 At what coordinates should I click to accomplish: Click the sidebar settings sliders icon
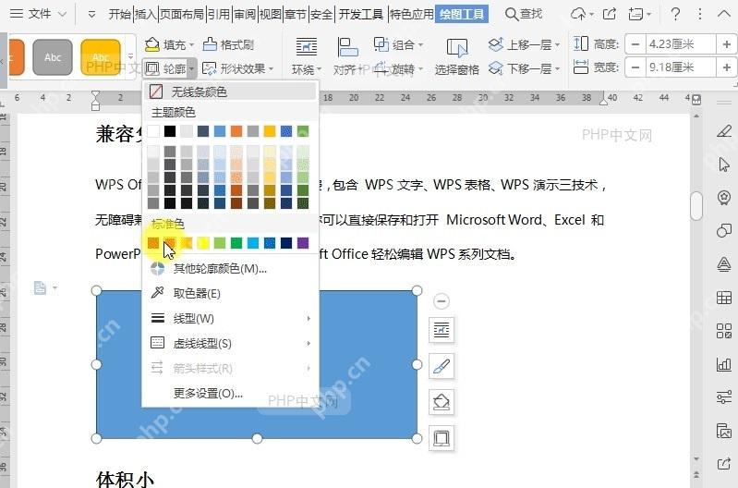[x=724, y=397]
